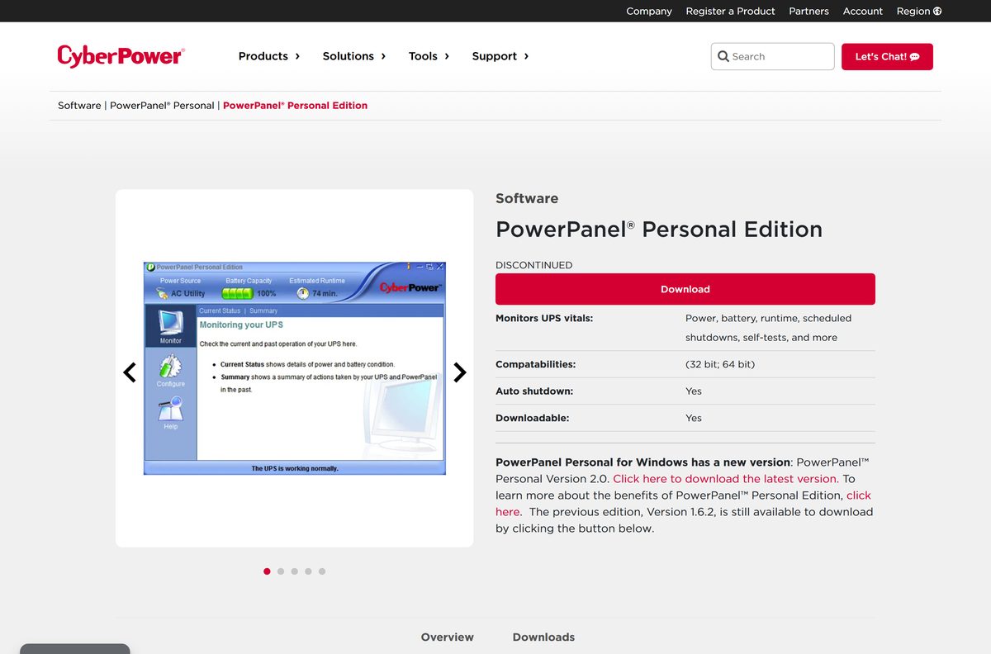Screen dimensions: 991x654
Task: Click the 'PowerPanel® Personal Edition' heading
Action: pos(659,230)
